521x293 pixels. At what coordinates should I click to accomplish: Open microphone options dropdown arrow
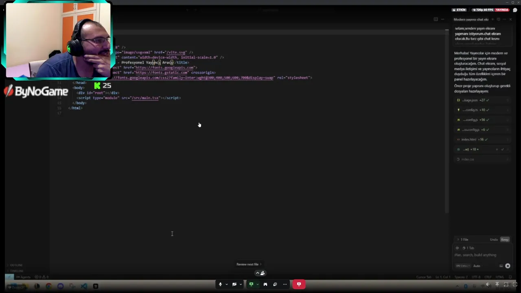pyautogui.click(x=226, y=284)
